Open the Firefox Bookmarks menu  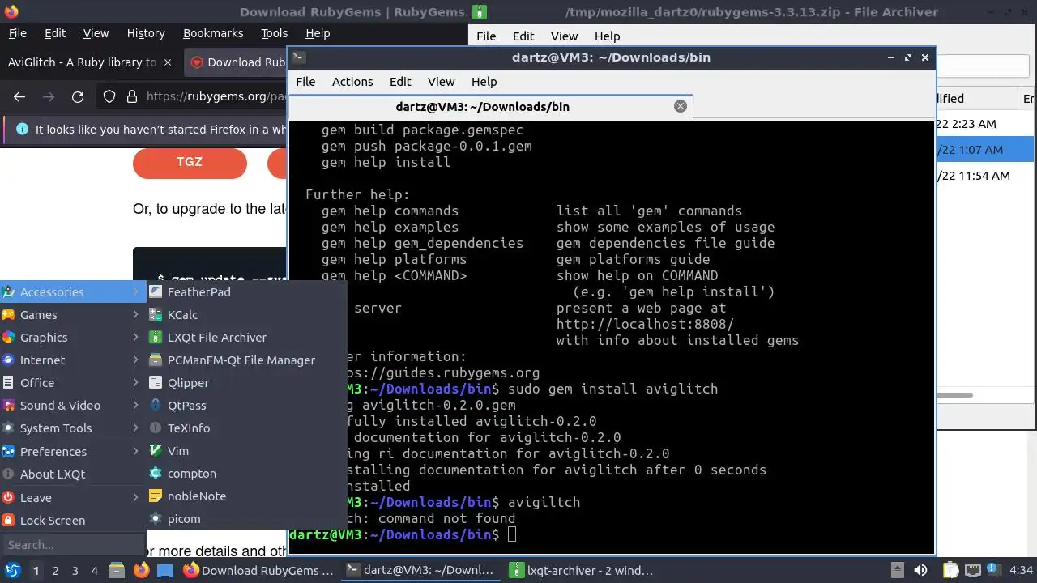(x=213, y=33)
